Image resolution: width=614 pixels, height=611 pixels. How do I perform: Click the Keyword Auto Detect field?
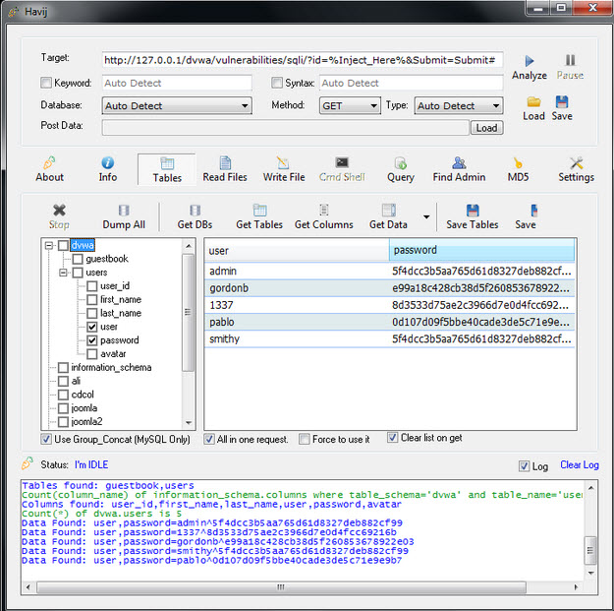click(177, 84)
